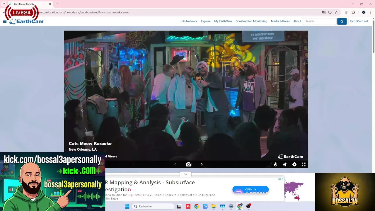The width and height of the screenshot is (375, 211).
Task: Open Google Translate icon in address bar
Action: pos(324,12)
